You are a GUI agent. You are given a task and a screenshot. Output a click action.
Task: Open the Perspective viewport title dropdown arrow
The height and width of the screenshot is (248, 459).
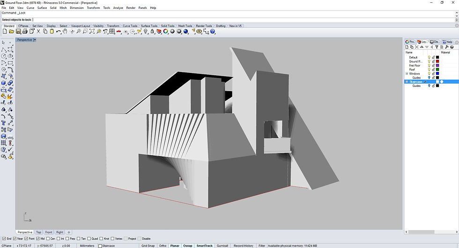coord(35,40)
